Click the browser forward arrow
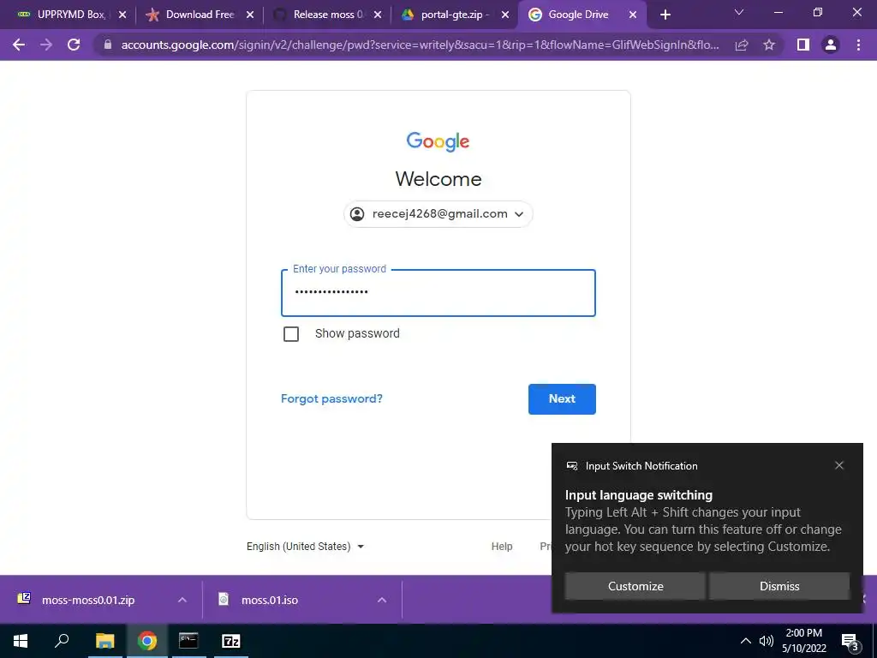This screenshot has width=877, height=658. pyautogui.click(x=46, y=45)
